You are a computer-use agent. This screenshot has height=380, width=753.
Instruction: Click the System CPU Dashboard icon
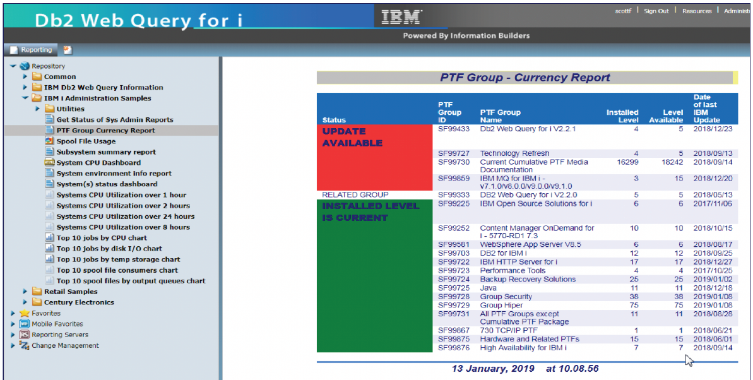[50, 163]
